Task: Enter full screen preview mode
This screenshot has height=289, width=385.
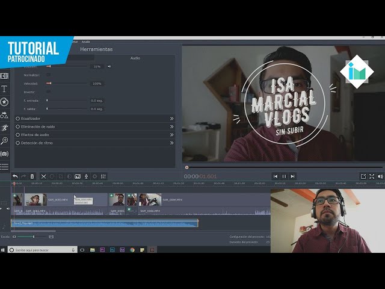Action: (372, 176)
